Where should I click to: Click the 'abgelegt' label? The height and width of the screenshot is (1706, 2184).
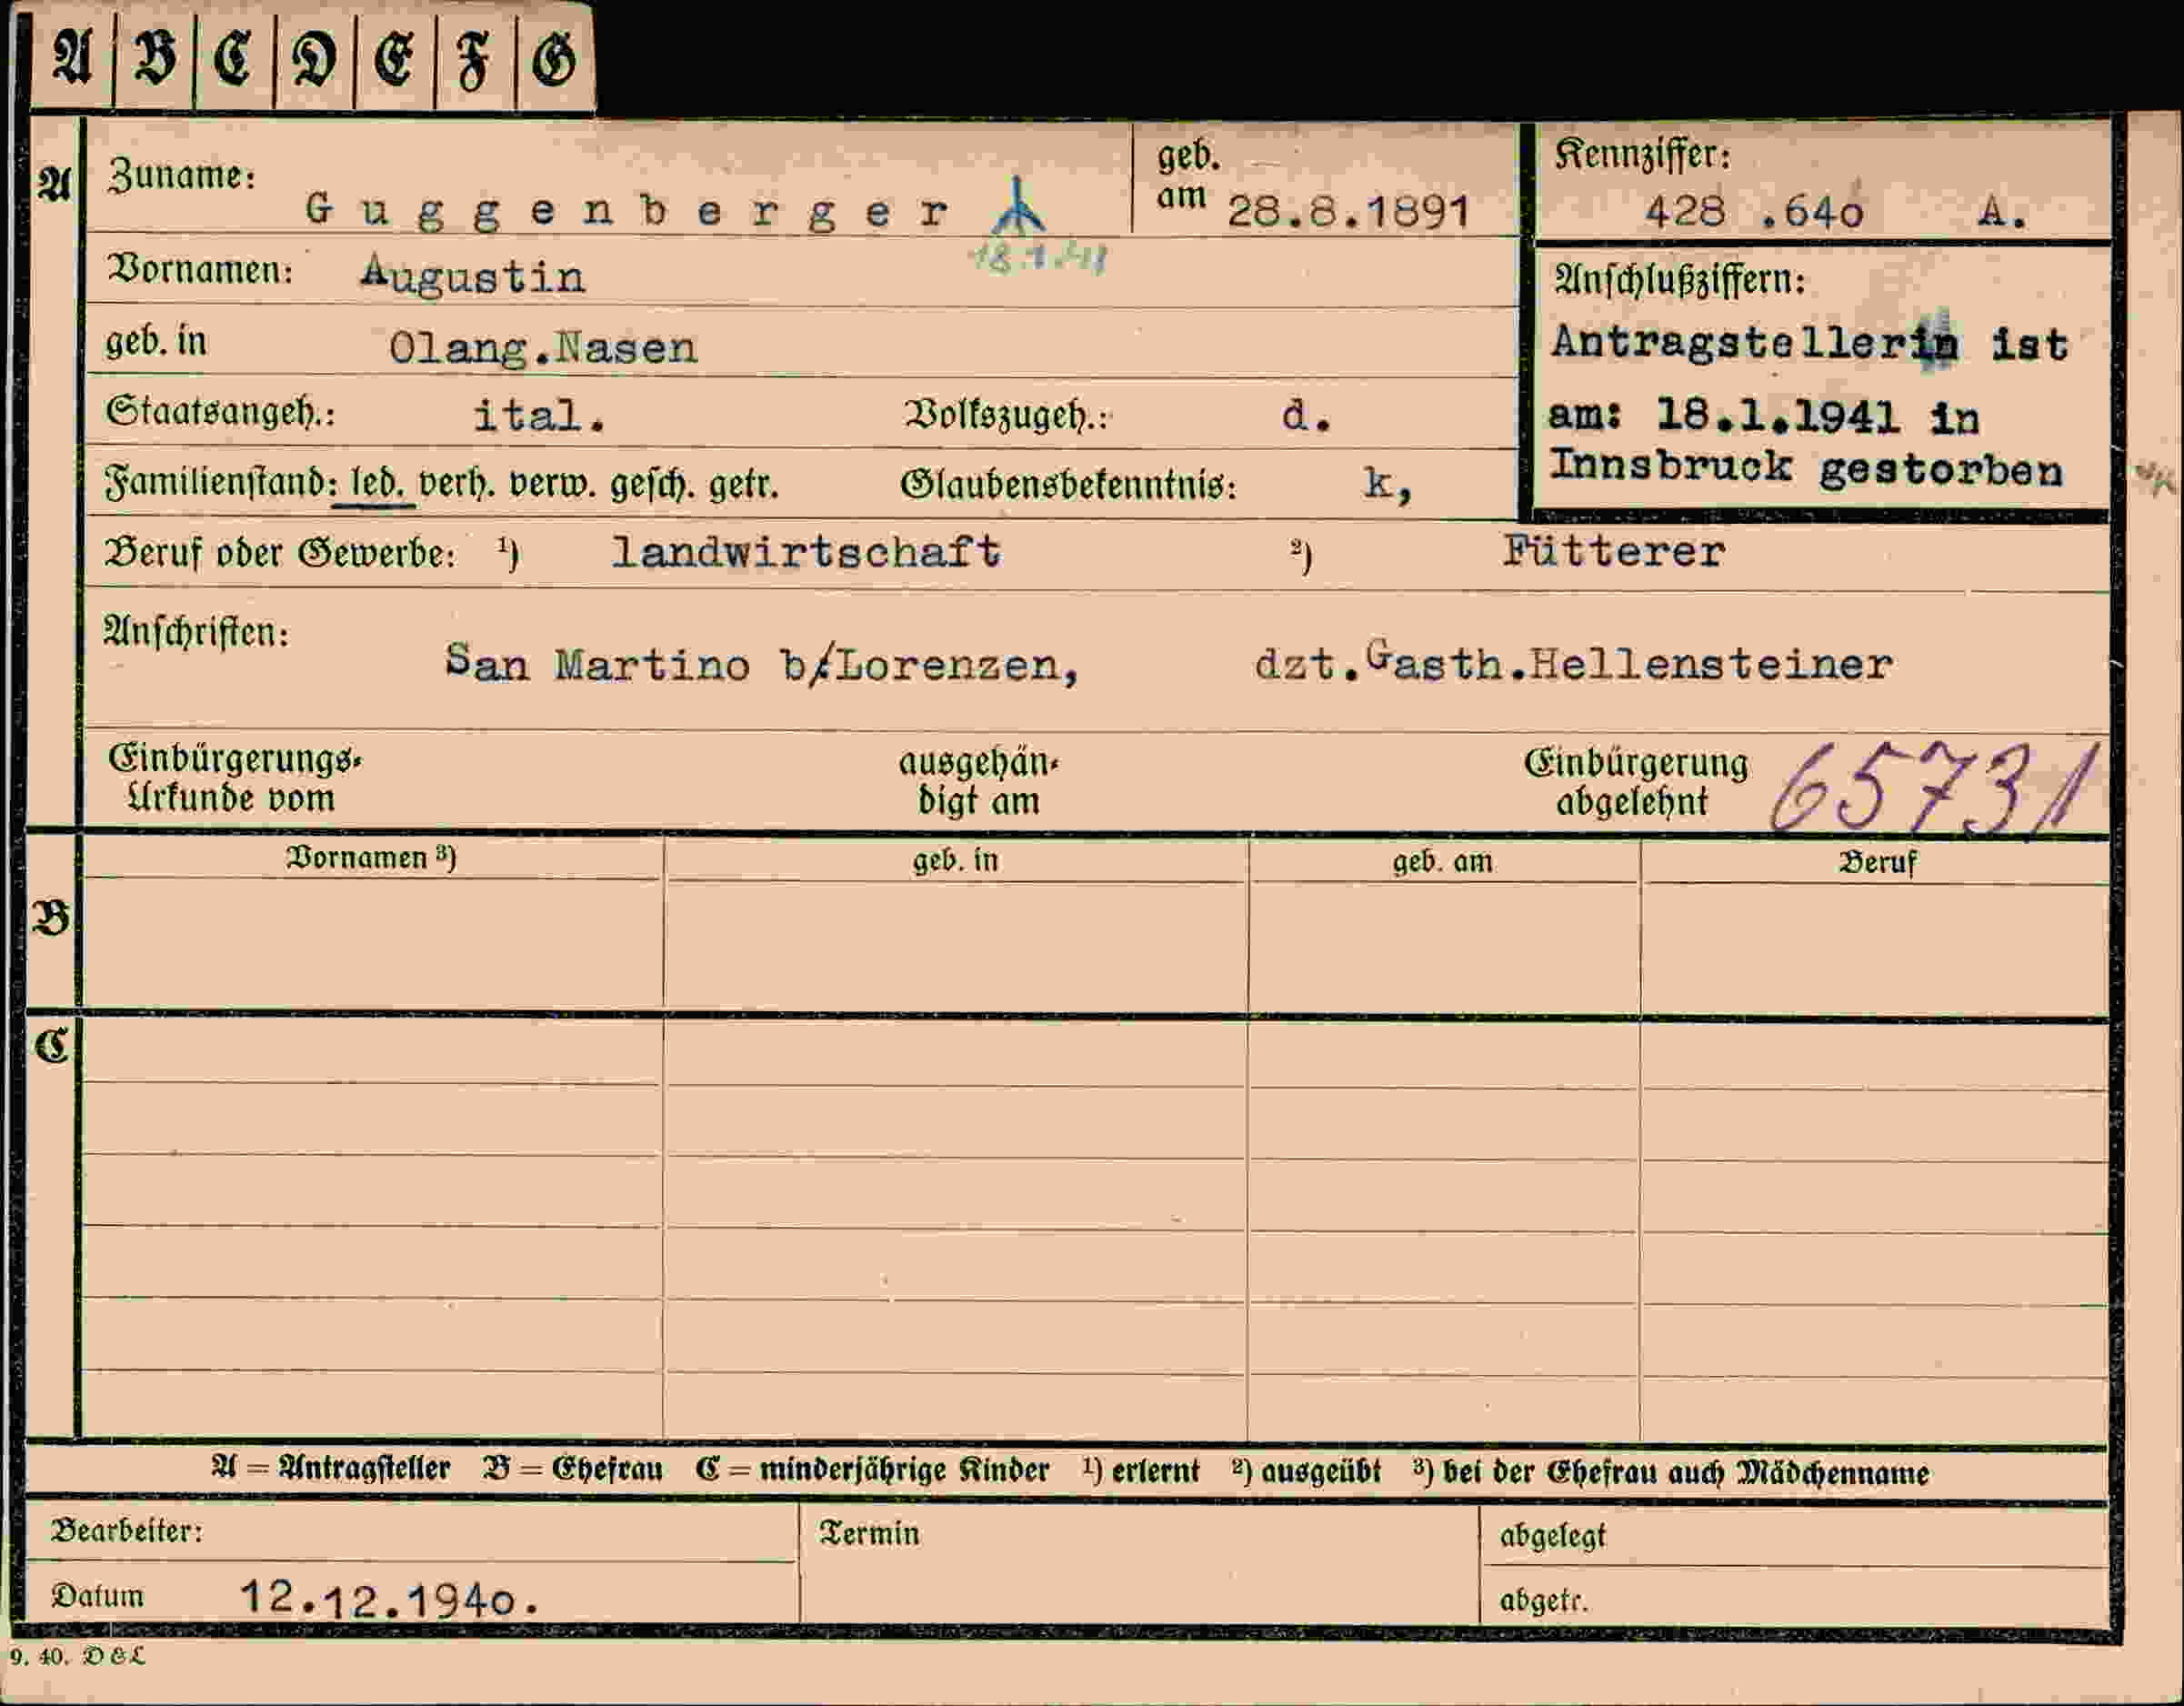[1552, 1536]
